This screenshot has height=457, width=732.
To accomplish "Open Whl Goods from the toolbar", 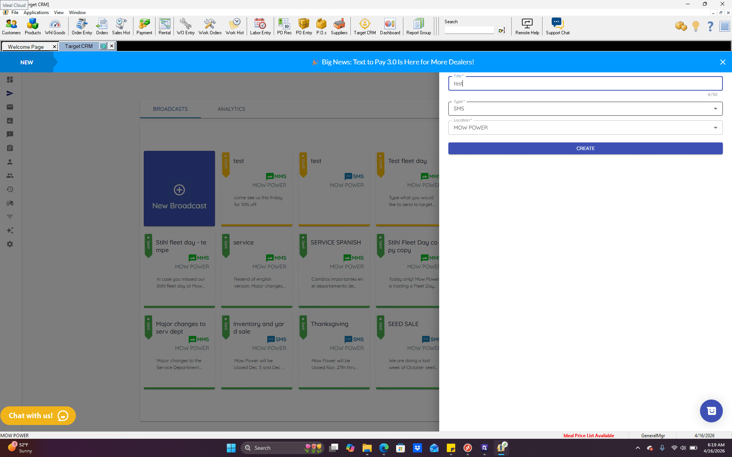I will [x=55, y=27].
